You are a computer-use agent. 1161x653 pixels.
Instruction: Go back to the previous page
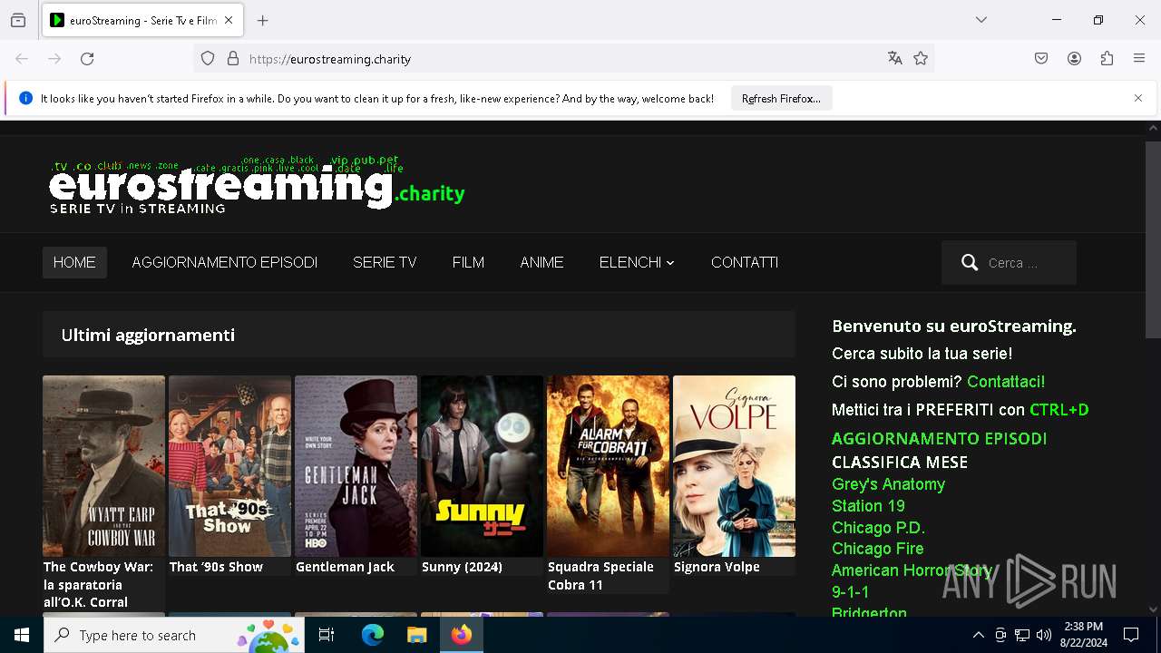point(22,59)
